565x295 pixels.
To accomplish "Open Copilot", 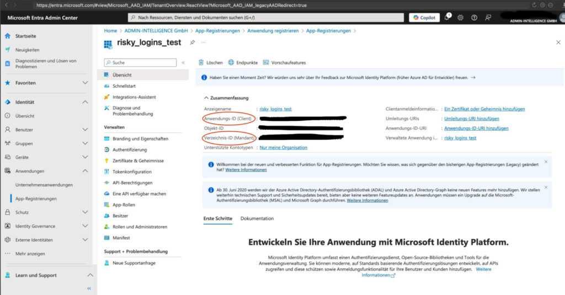I will pos(424,17).
